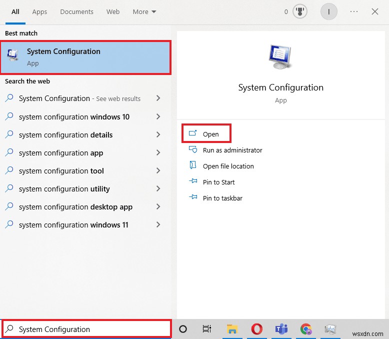Expand chevron for 'tool' suggestion
Viewport: 389px width, 339px height.
(158, 170)
